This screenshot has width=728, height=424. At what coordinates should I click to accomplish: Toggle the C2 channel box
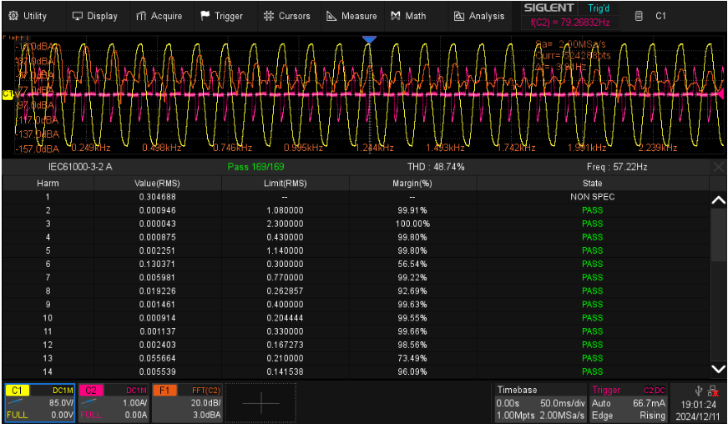[x=114, y=402]
